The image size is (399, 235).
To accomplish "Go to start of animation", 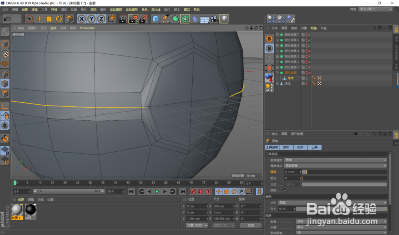I will pyautogui.click(x=131, y=192).
